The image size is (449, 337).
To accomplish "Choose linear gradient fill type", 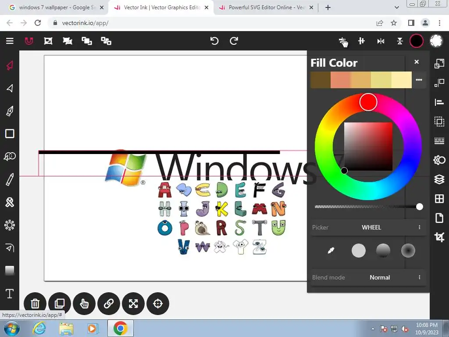I will [x=383, y=251].
